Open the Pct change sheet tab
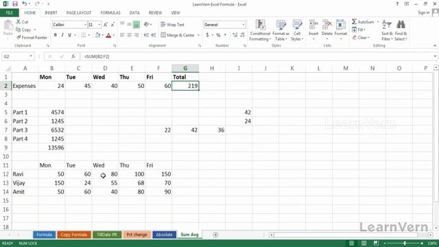Viewport: 439px width, 247px height. click(137, 235)
